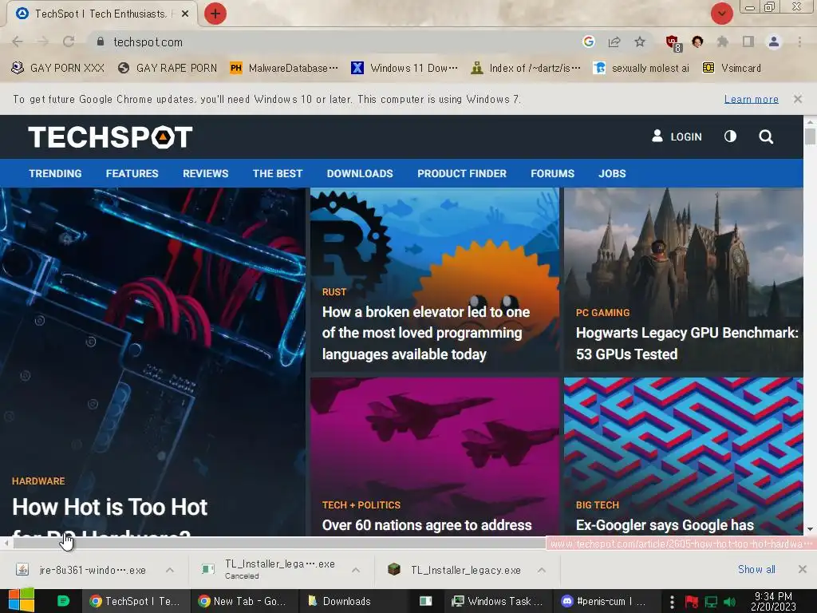Click the red flag Action Center tray icon
This screenshot has height=613, width=817.
click(x=692, y=602)
